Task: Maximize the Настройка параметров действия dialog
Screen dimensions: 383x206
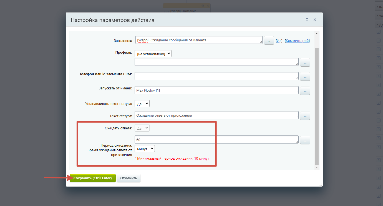Action: coord(307,20)
